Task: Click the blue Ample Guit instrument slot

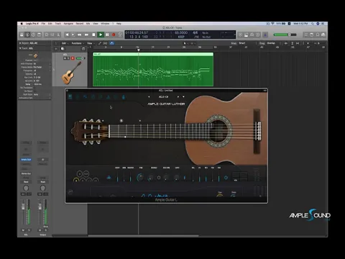Action: [26, 160]
